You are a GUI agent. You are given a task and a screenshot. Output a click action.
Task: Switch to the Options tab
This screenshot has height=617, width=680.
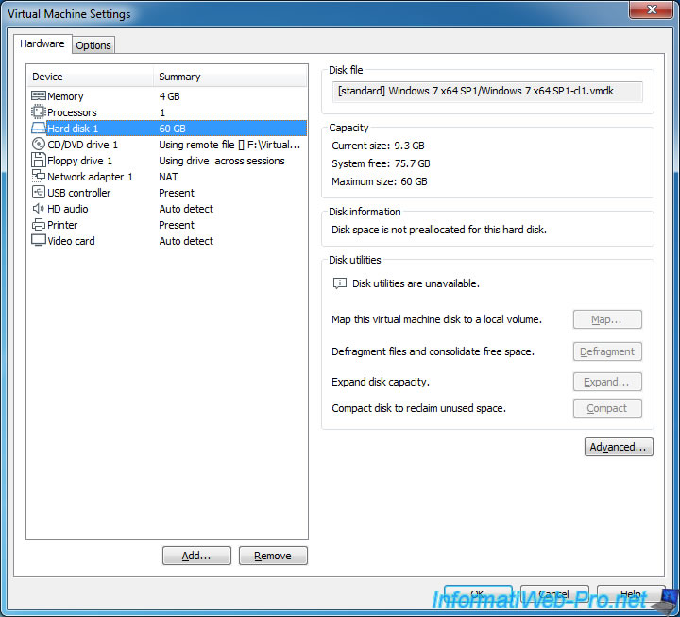[x=93, y=45]
